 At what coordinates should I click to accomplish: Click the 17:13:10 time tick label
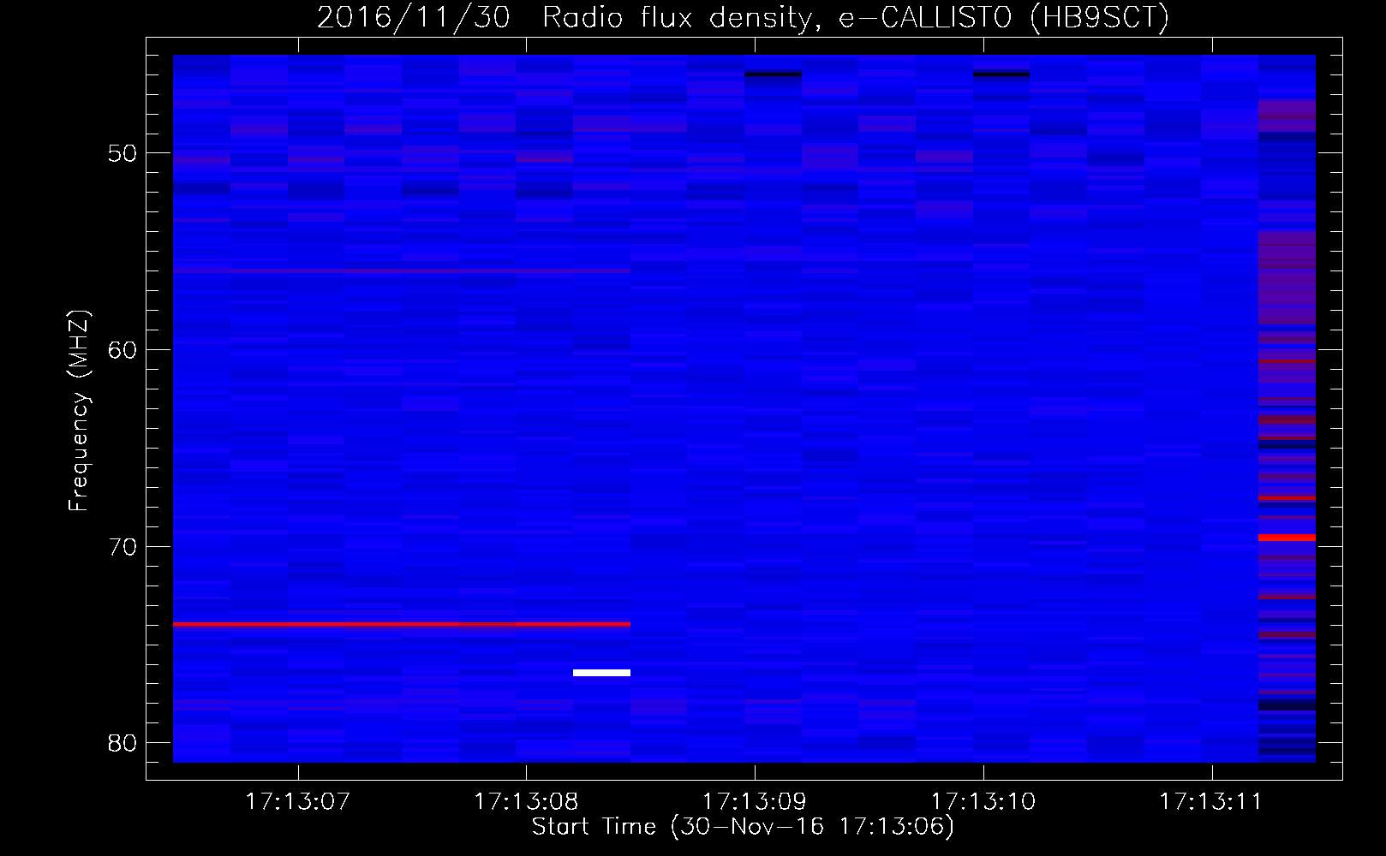click(x=983, y=802)
